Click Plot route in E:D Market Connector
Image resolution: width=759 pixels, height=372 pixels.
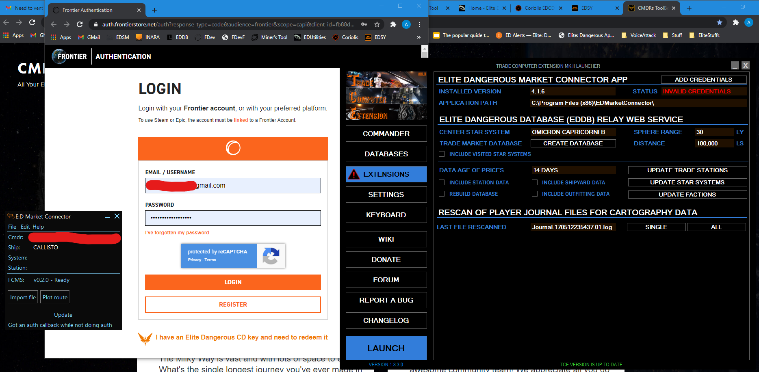coord(55,297)
